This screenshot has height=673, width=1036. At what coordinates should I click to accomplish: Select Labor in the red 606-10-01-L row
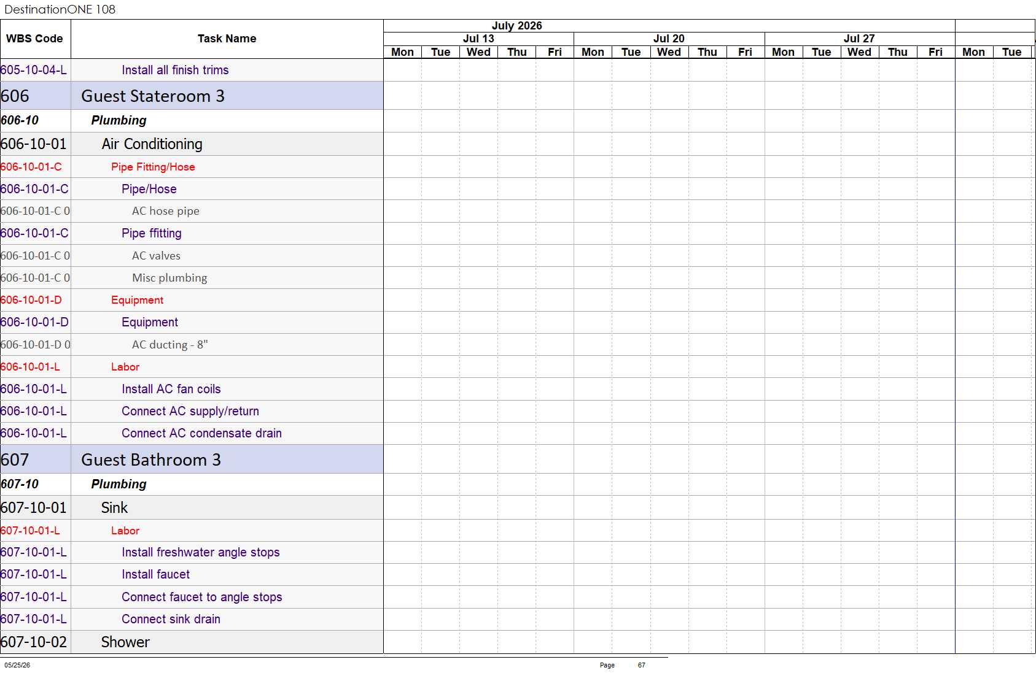tap(125, 367)
